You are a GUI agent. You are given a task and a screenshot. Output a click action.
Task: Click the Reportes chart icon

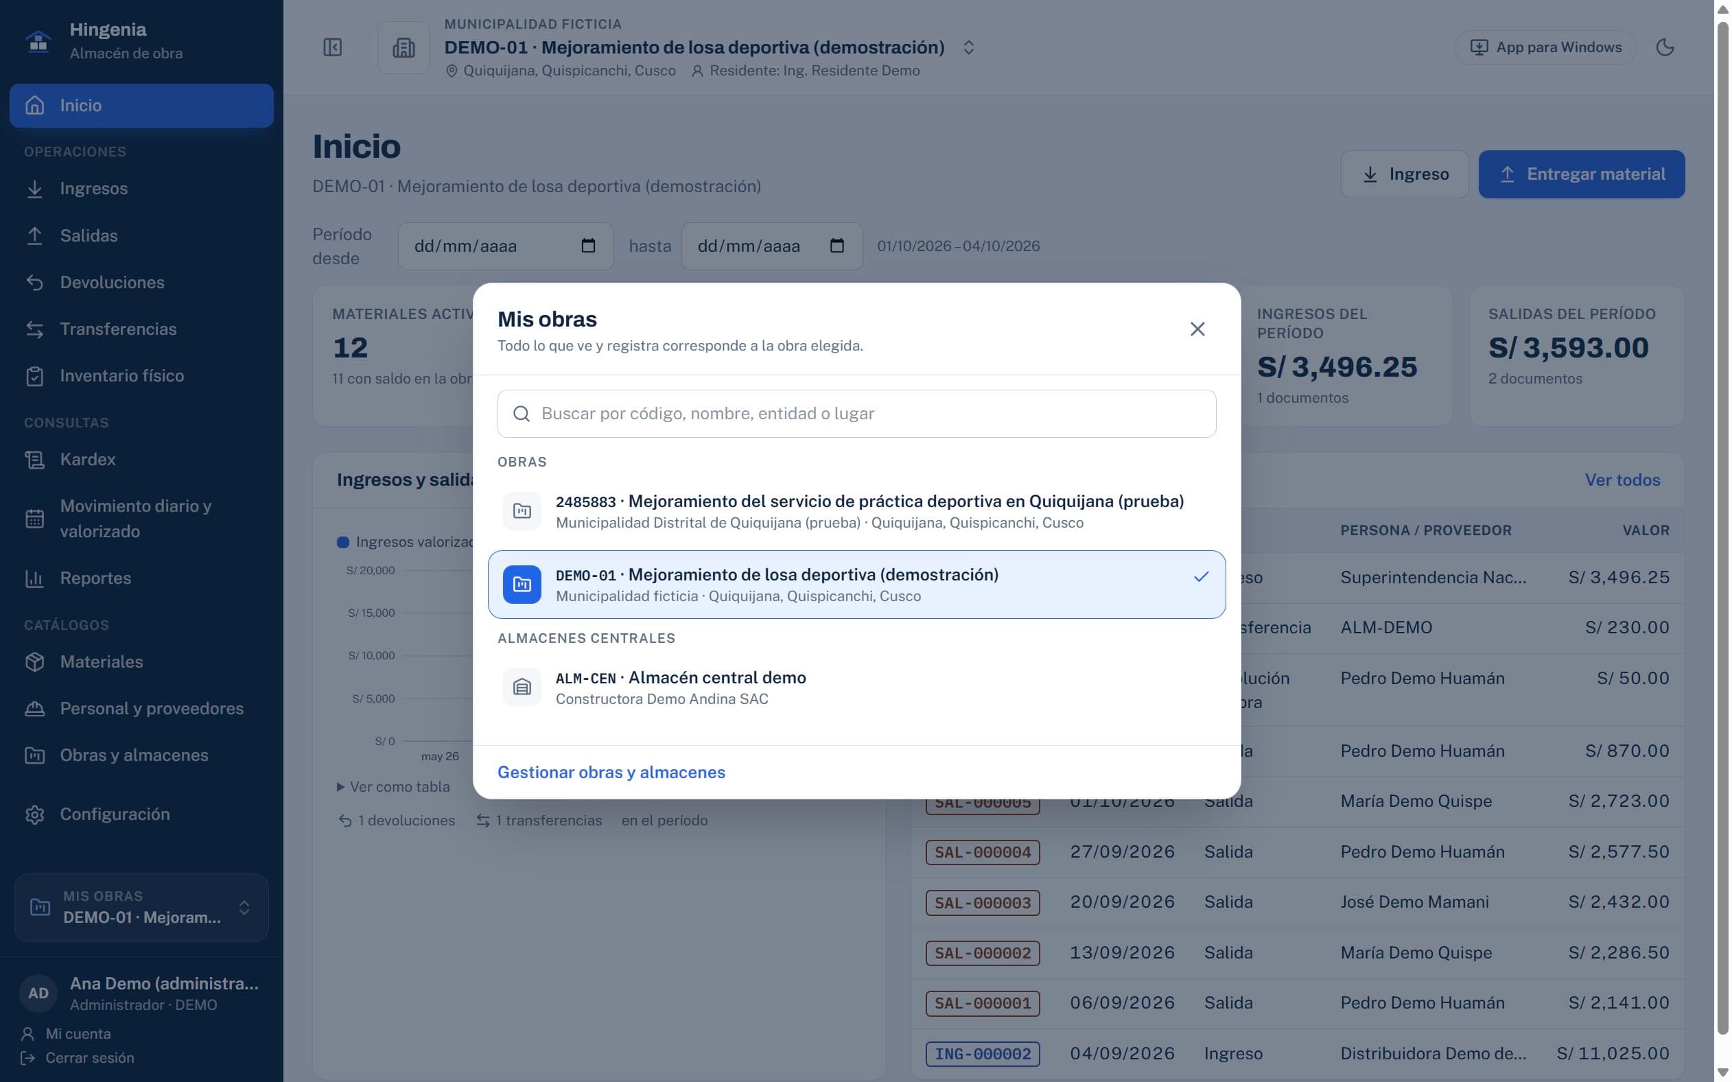[x=34, y=578]
